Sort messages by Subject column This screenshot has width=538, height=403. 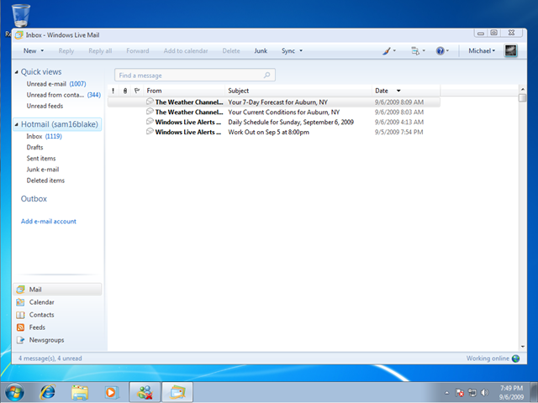coord(298,91)
